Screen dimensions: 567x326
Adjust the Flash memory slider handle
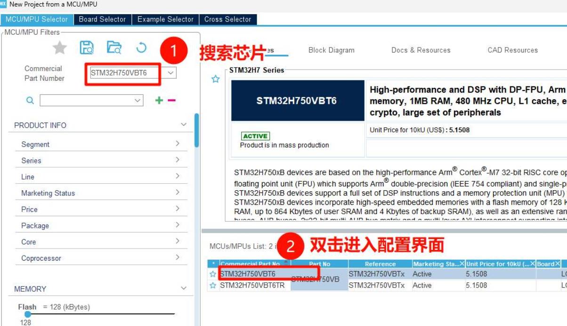pyautogui.click(x=28, y=314)
